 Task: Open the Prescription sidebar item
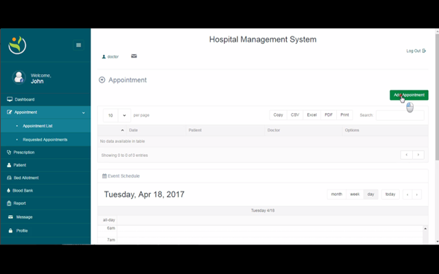[24, 152]
